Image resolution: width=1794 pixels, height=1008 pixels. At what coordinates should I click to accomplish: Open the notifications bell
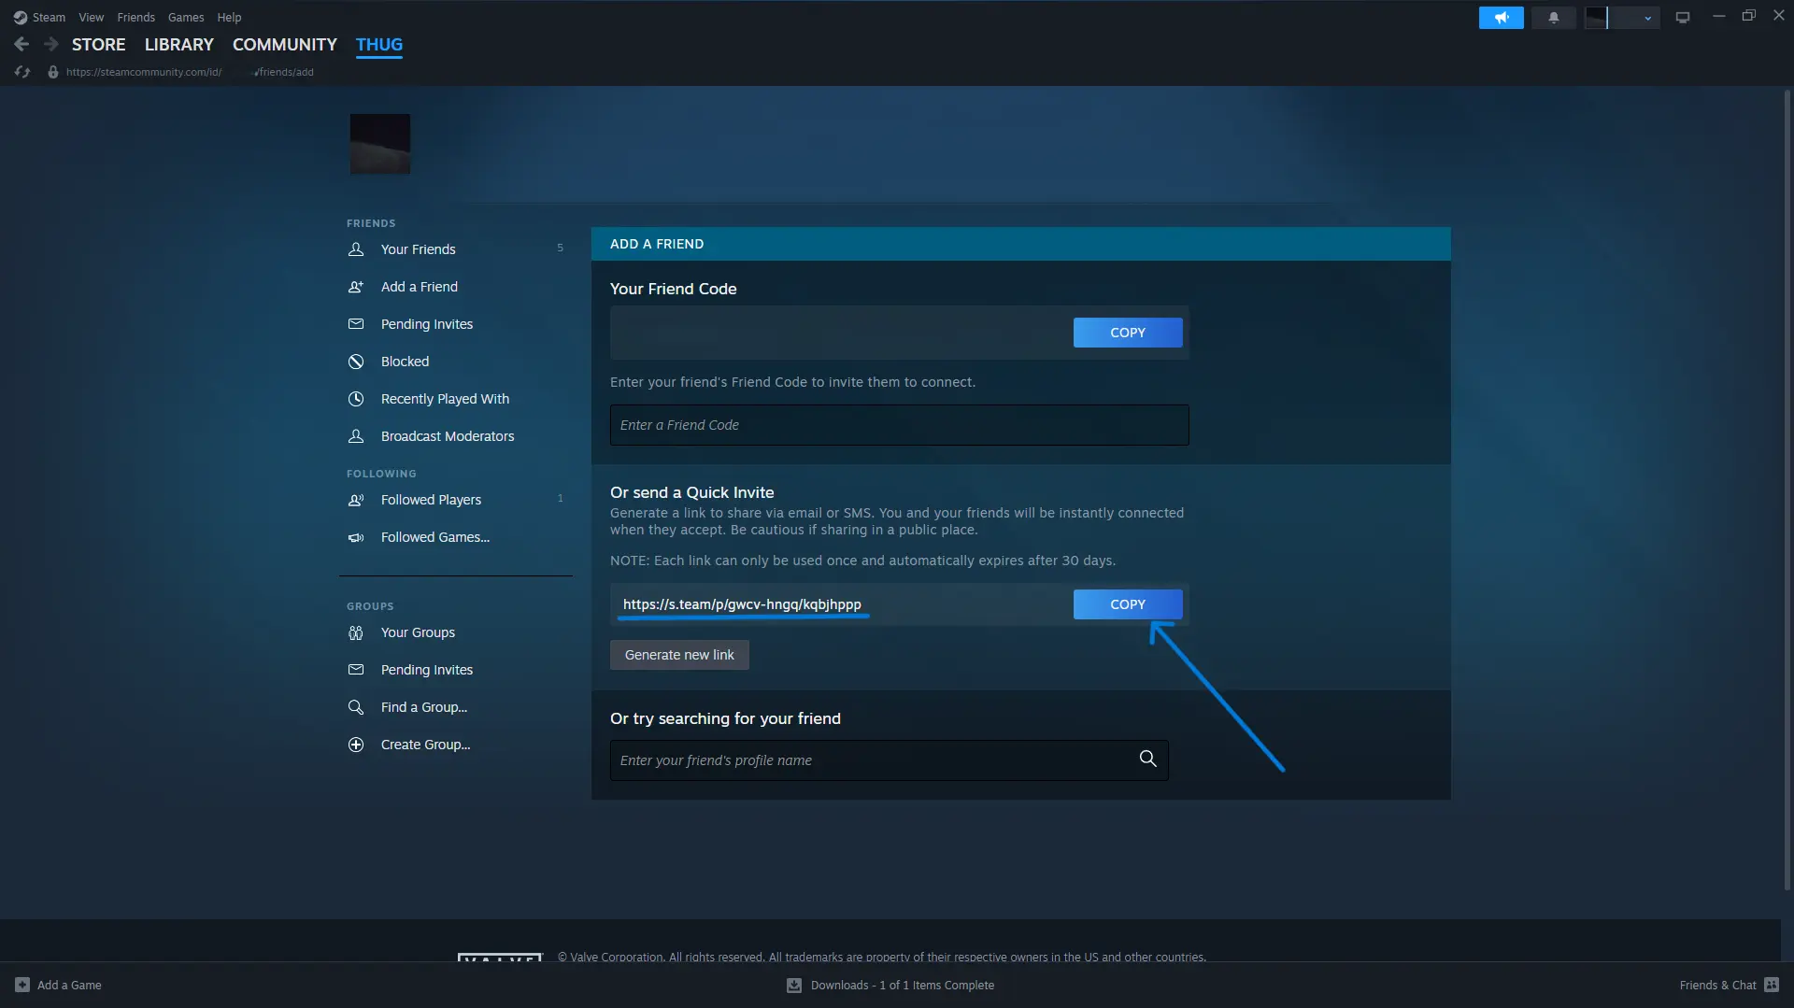point(1554,18)
